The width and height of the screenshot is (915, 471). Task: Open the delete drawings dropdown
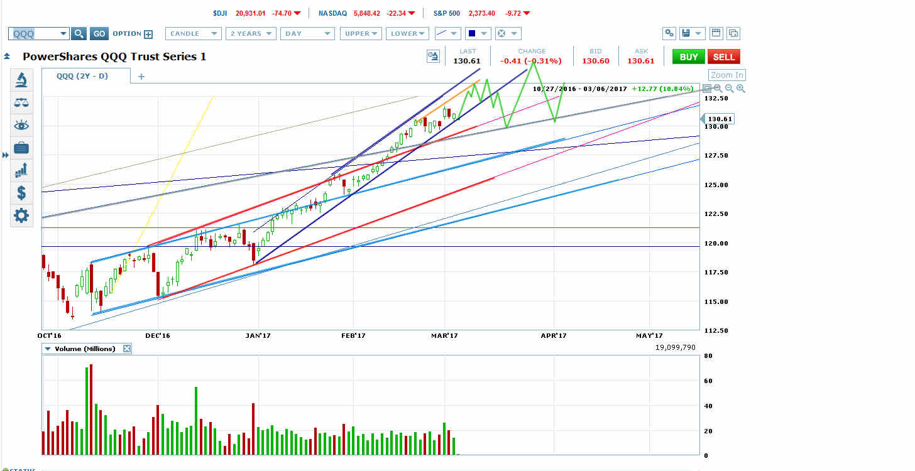508,34
